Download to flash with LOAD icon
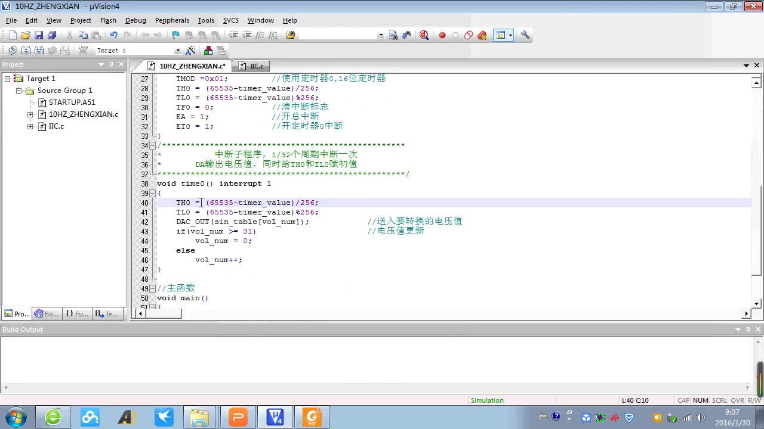This screenshot has width=764, height=429. [83, 51]
